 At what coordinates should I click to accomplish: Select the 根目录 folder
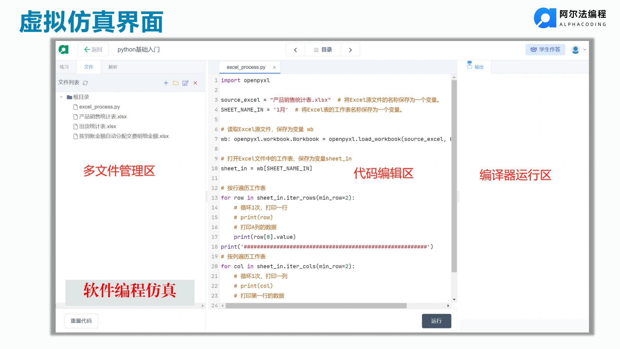tap(78, 97)
